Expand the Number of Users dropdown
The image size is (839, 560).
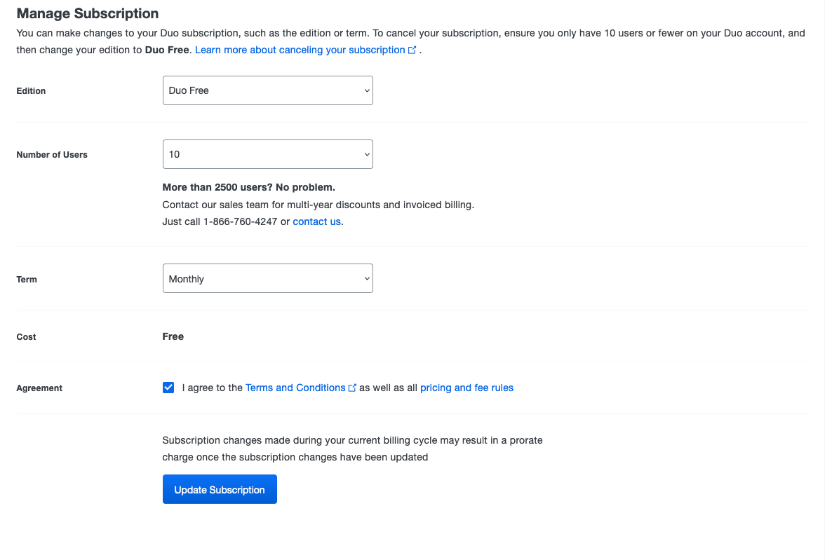[x=267, y=154]
